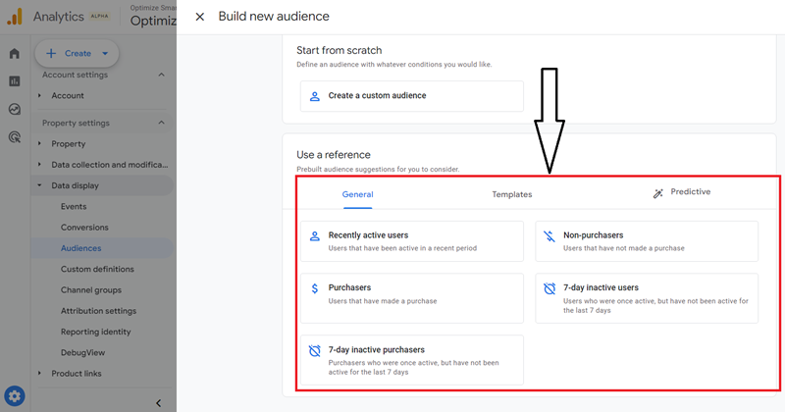Expand Data collection and modification arrow
Viewport: 785px width, 412px height.
(x=39, y=164)
